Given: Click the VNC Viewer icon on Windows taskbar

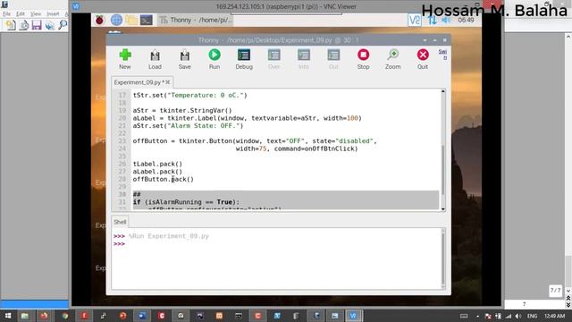Looking at the screenshot, I should (x=353, y=316).
